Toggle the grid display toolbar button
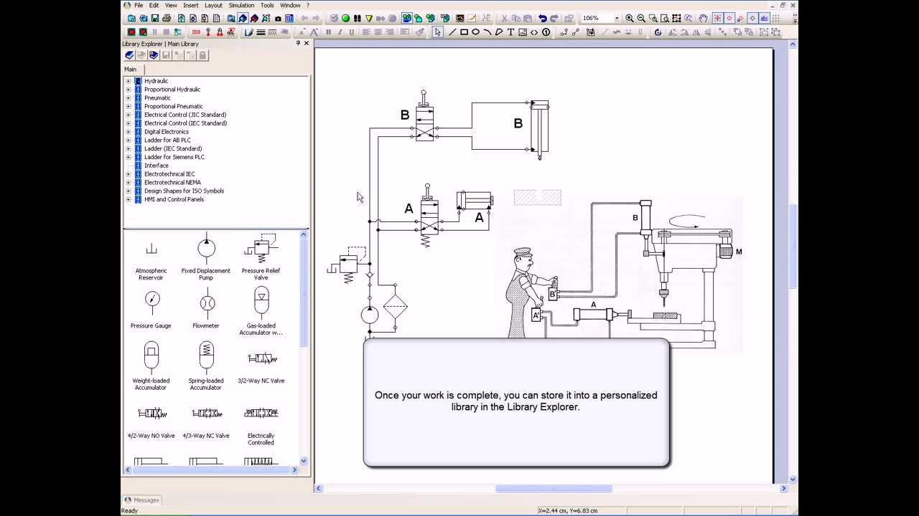The image size is (919, 516). 775,18
